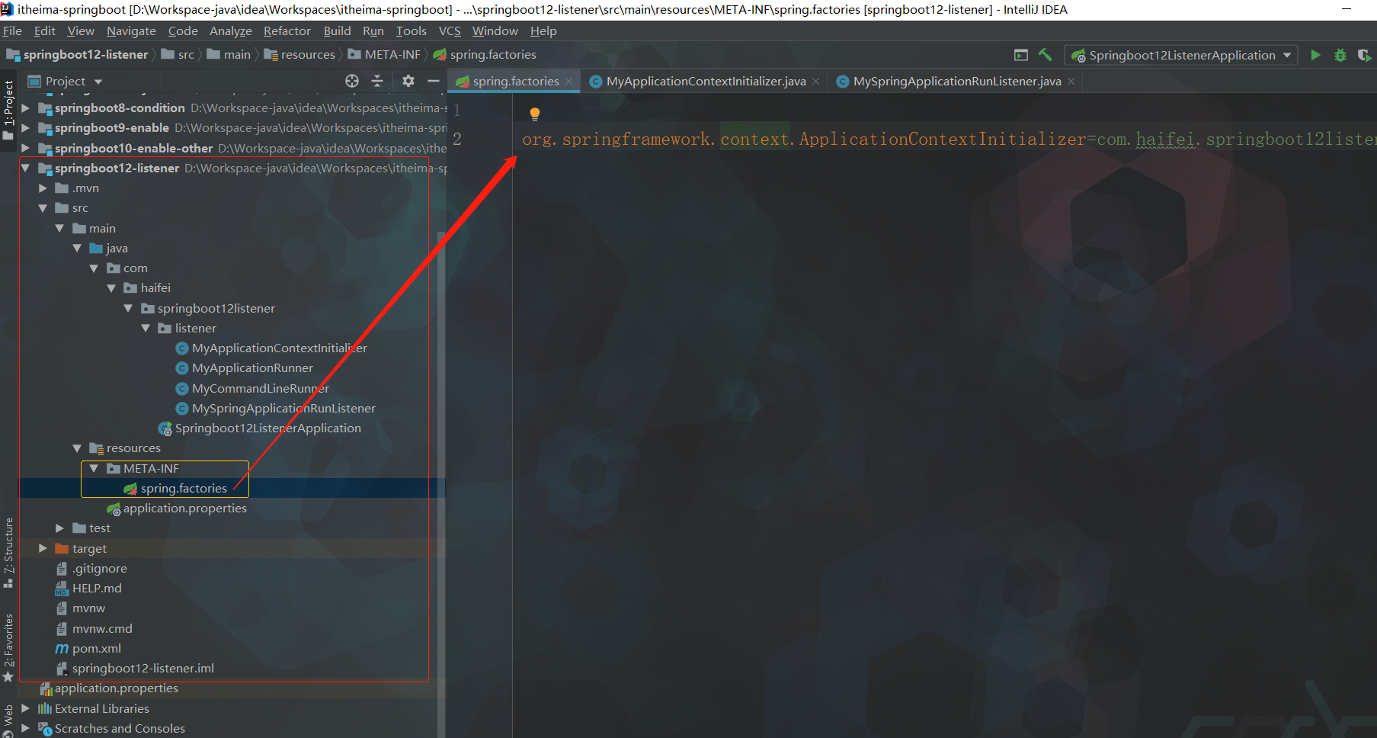
Task: Close the MyApplicationContextInitializer.java tab
Action: (816, 82)
